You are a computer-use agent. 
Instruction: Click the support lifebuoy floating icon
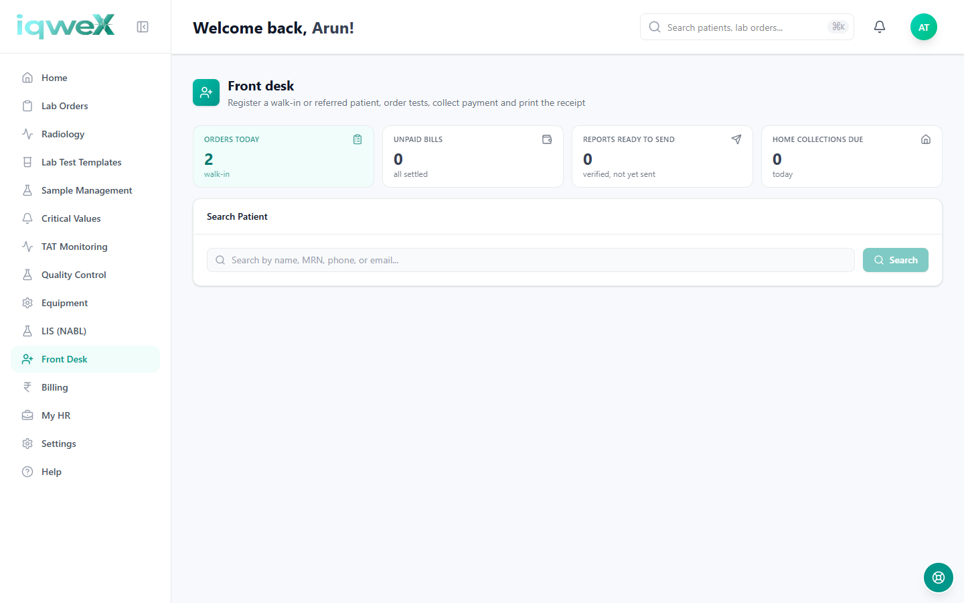[x=939, y=578]
